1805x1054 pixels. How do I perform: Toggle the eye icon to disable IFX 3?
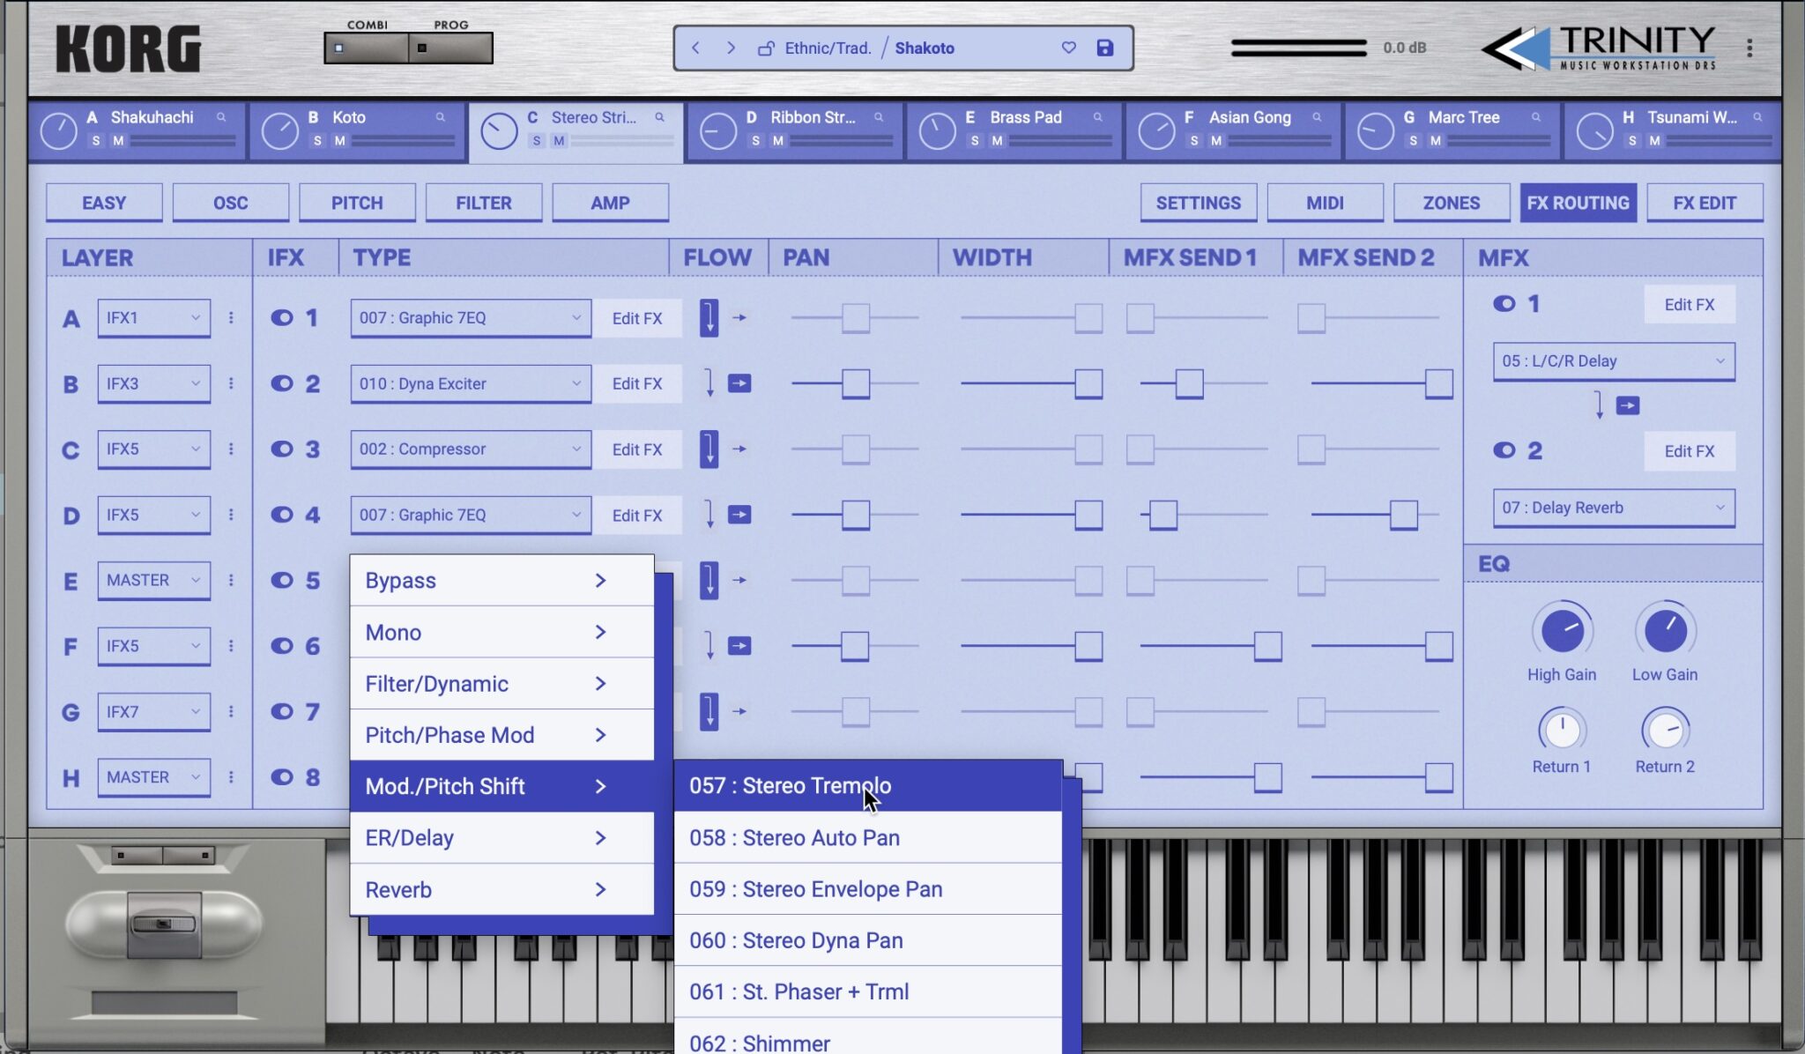click(282, 449)
